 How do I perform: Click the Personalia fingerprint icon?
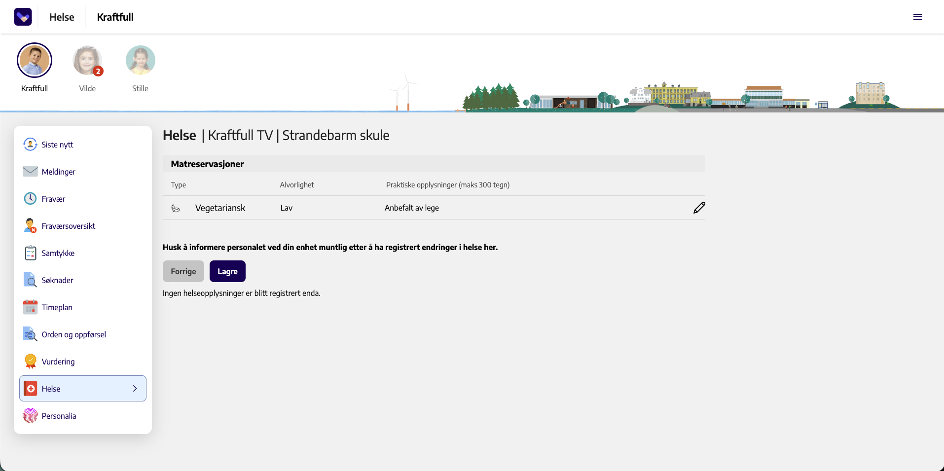click(30, 416)
